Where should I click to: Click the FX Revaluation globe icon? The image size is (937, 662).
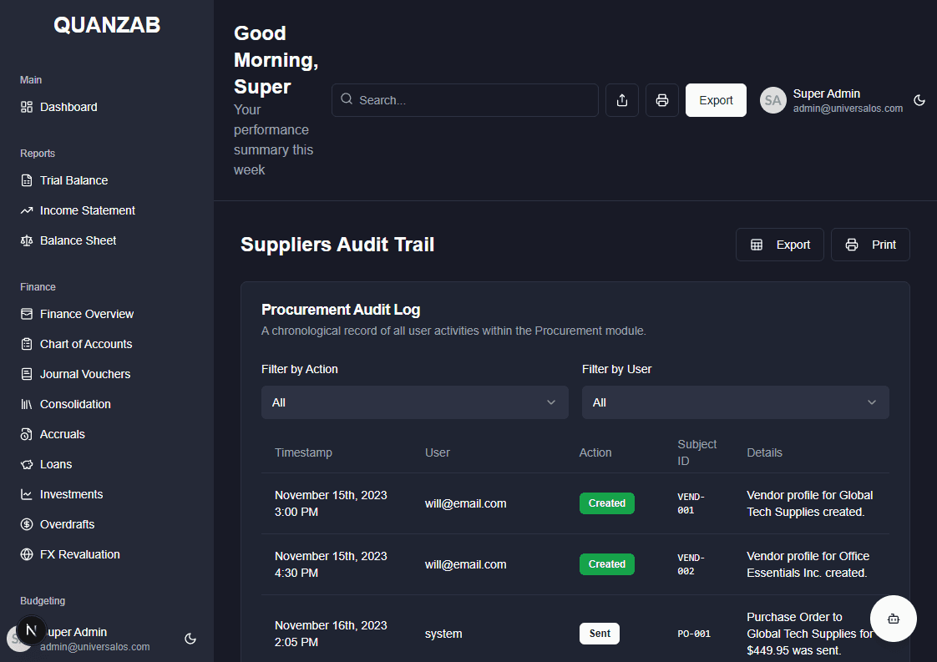(x=26, y=554)
